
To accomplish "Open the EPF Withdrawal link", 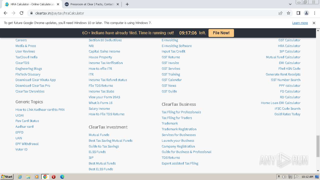I will point(27,144).
